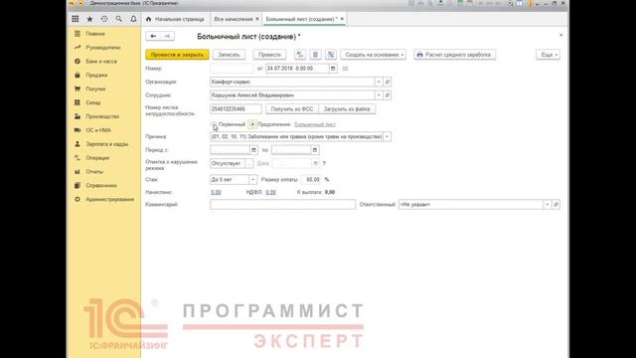Expand the Ответственный dropdown arrow
The width and height of the screenshot is (636, 358).
(548, 205)
